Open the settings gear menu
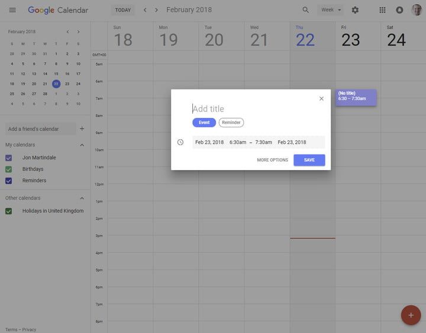426x333 pixels. click(355, 10)
